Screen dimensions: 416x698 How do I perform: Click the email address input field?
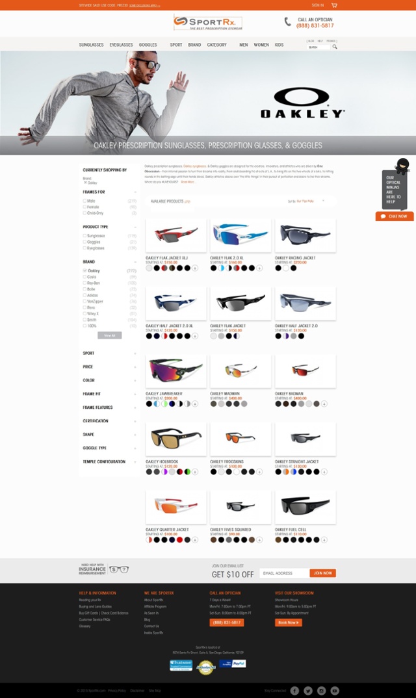coord(284,573)
